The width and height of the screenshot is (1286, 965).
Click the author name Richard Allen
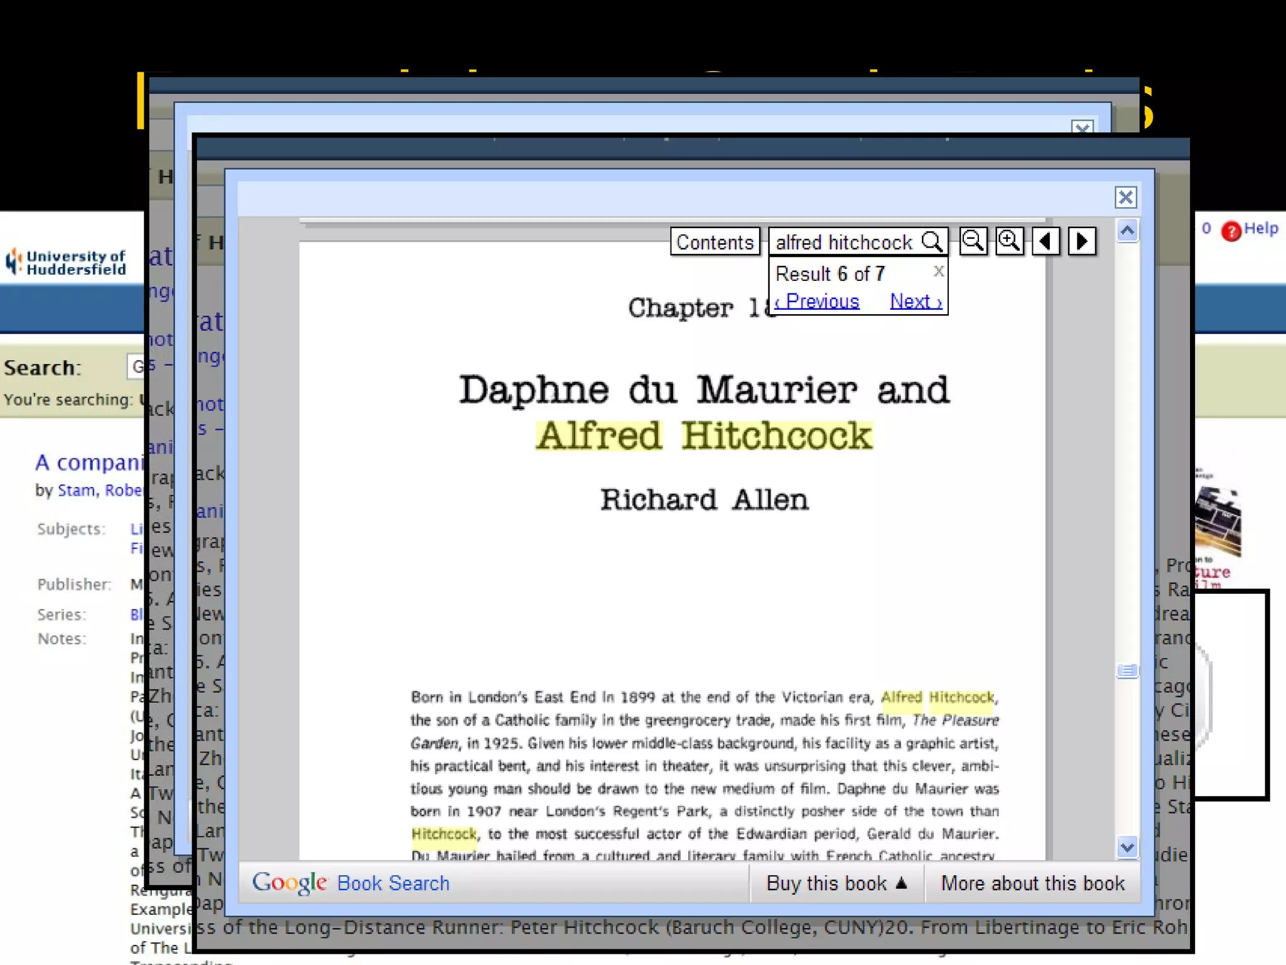tap(704, 500)
